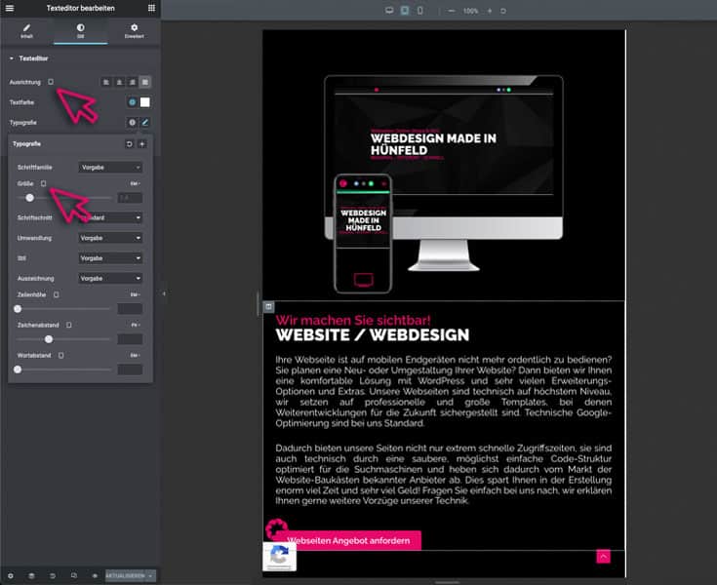
Task: Click the first body paragraph on the canvas
Action: [444, 391]
